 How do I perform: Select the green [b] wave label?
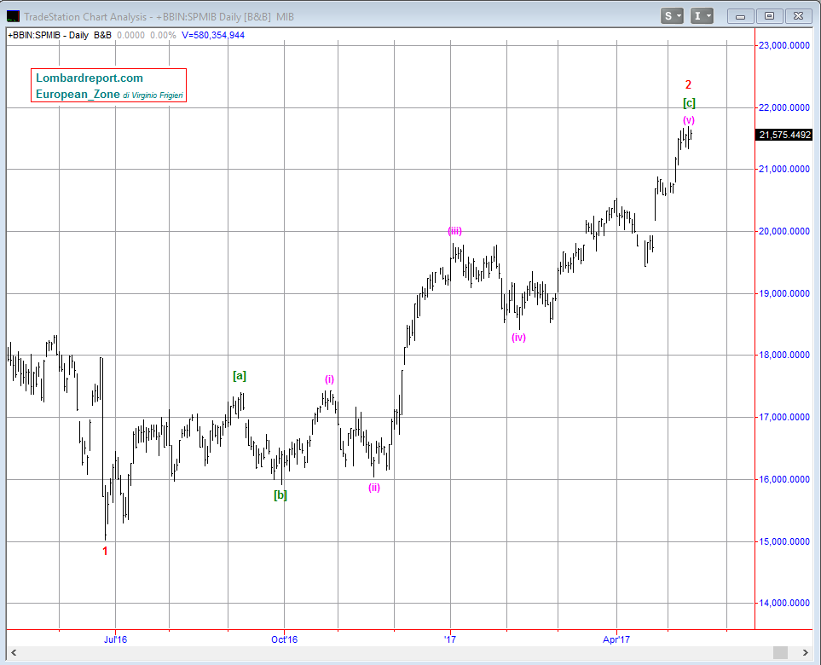click(280, 494)
